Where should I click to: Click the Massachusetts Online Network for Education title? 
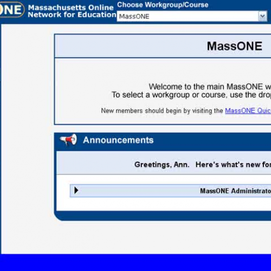[72, 11]
